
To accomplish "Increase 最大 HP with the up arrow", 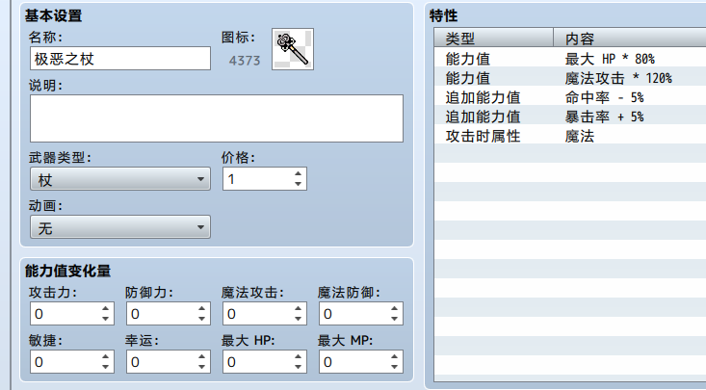I will coord(298,356).
